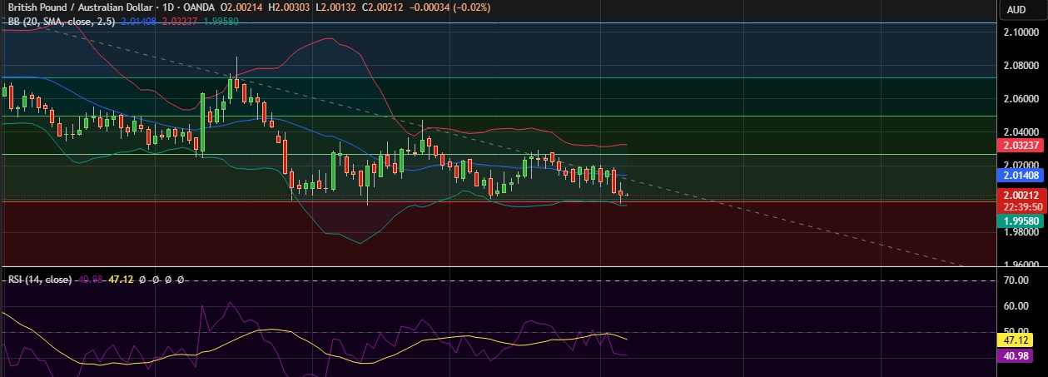Viewport: 1048px width, 377px height.
Task: Click the blue 2.01408 basis price label
Action: 1021,176
